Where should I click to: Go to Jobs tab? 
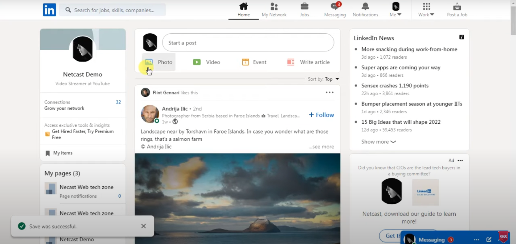[304, 15]
